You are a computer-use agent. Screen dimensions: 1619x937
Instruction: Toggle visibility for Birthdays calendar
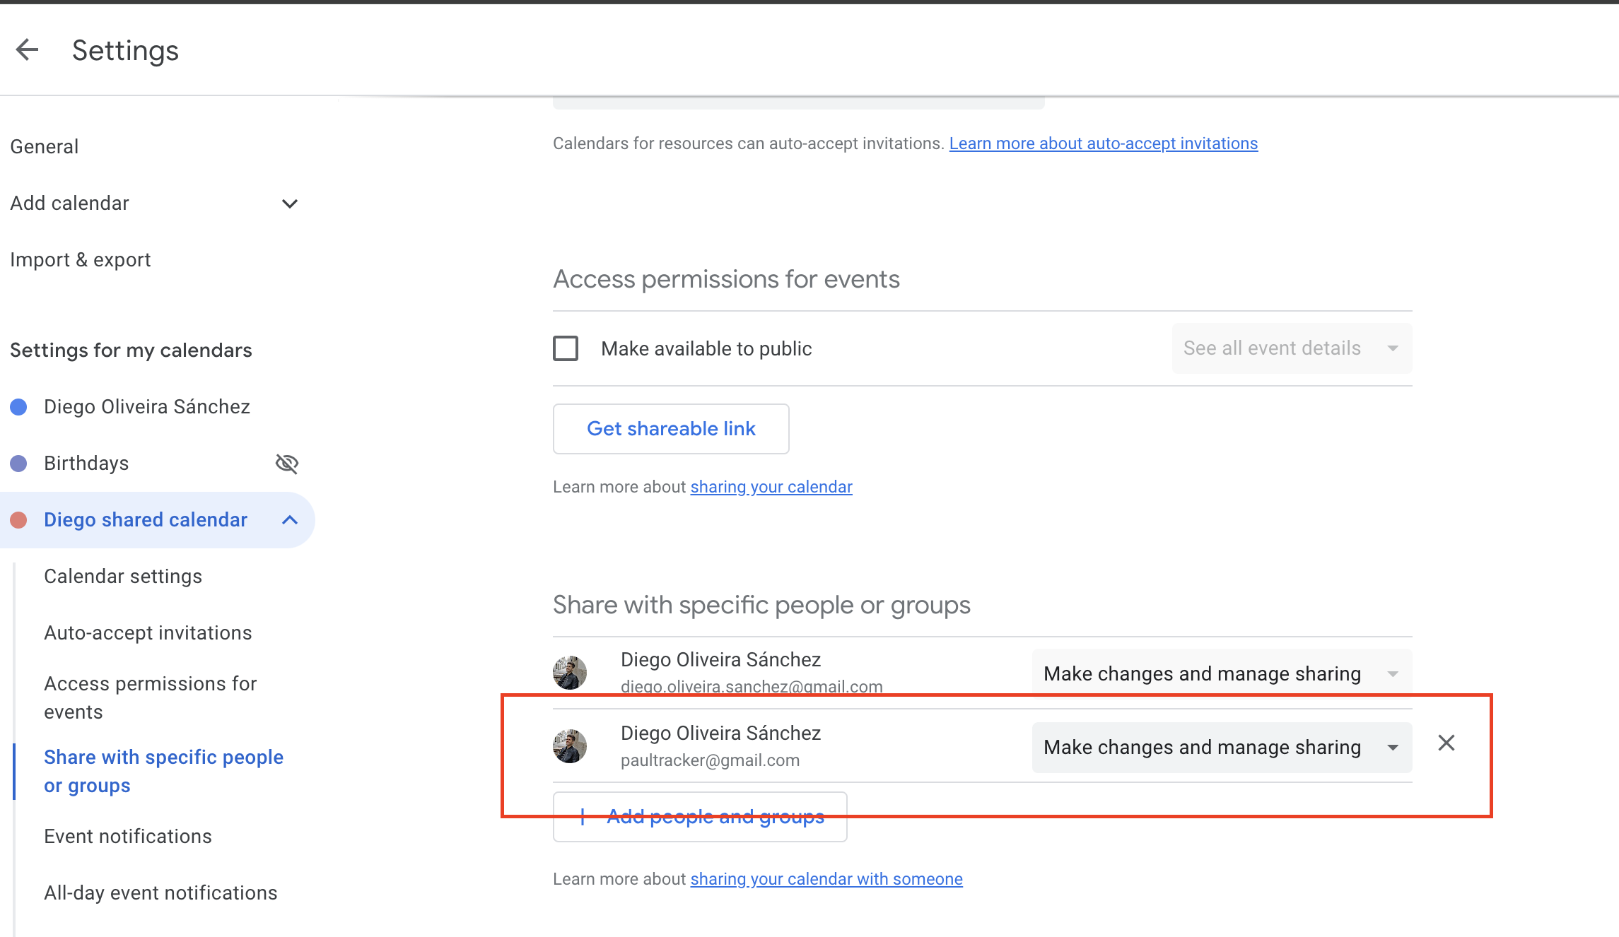288,463
